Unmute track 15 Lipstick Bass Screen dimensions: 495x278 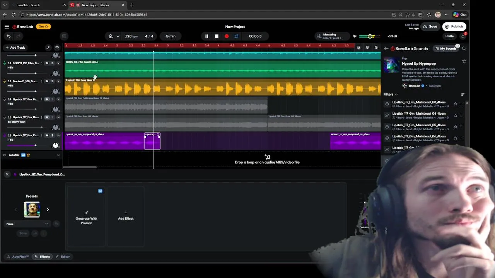[x=47, y=117]
